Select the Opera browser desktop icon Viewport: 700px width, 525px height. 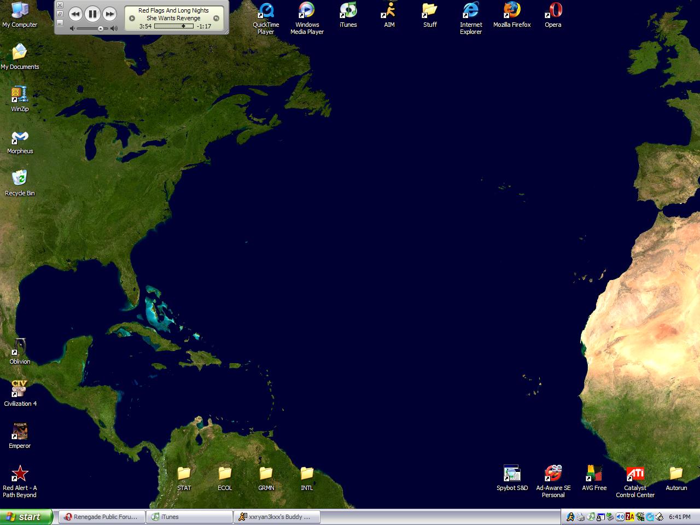click(553, 11)
